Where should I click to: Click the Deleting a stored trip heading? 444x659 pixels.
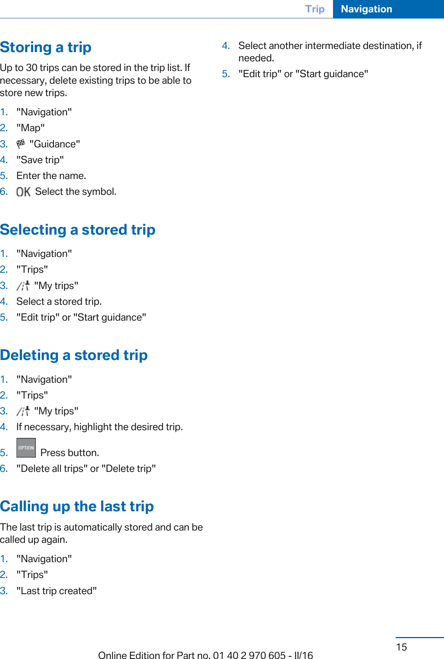[74, 355]
